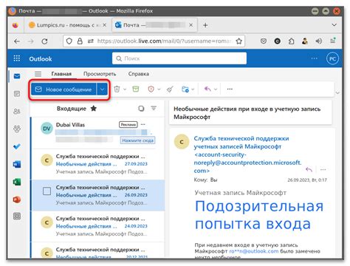Image resolution: width=350 pixels, height=266 pixels.
Task: Reply using the toolbar reply arrow
Action: (x=207, y=89)
